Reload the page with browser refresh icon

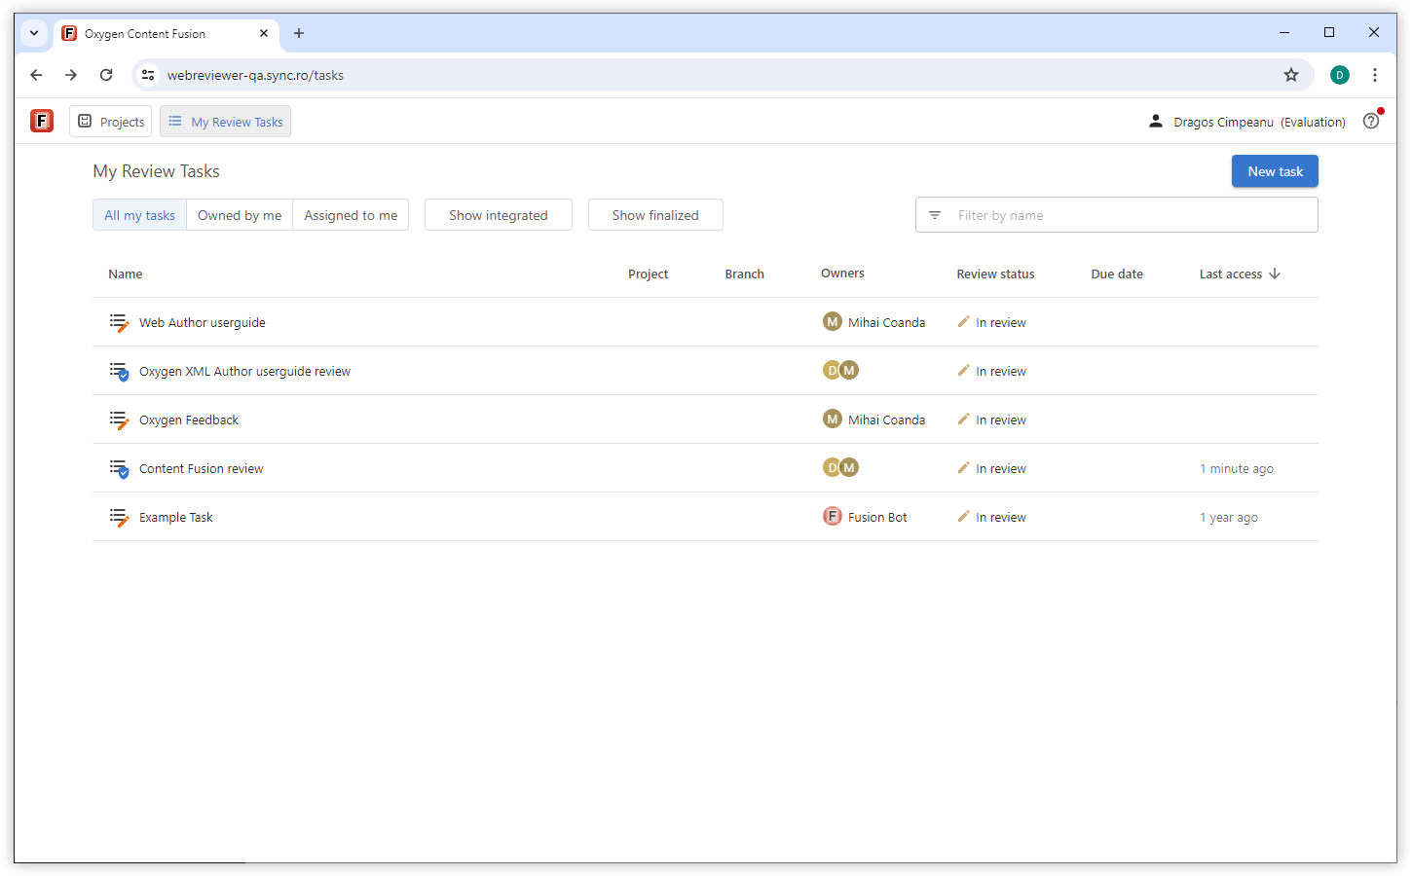coord(106,75)
